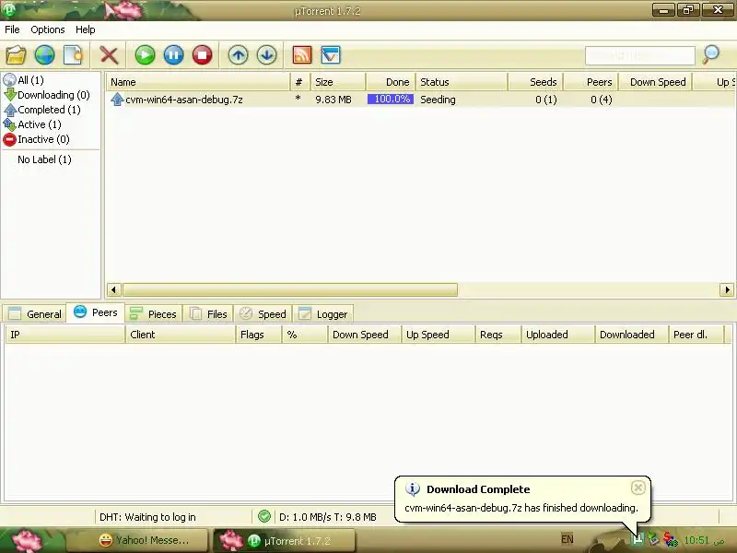This screenshot has height=553, width=737.
Task: Sort peers by % column header
Action: click(305, 335)
